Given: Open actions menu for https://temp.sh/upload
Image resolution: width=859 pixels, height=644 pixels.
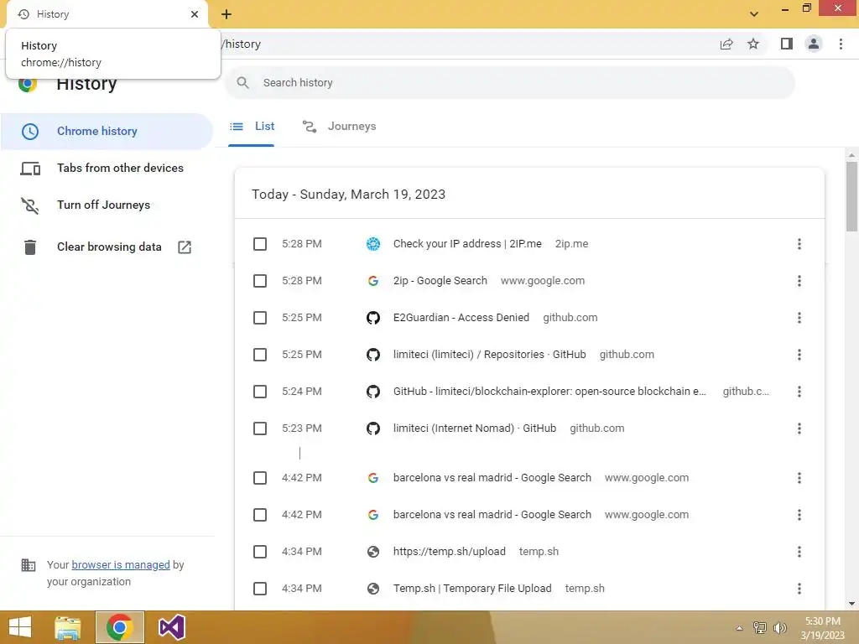Looking at the screenshot, I should (x=799, y=552).
